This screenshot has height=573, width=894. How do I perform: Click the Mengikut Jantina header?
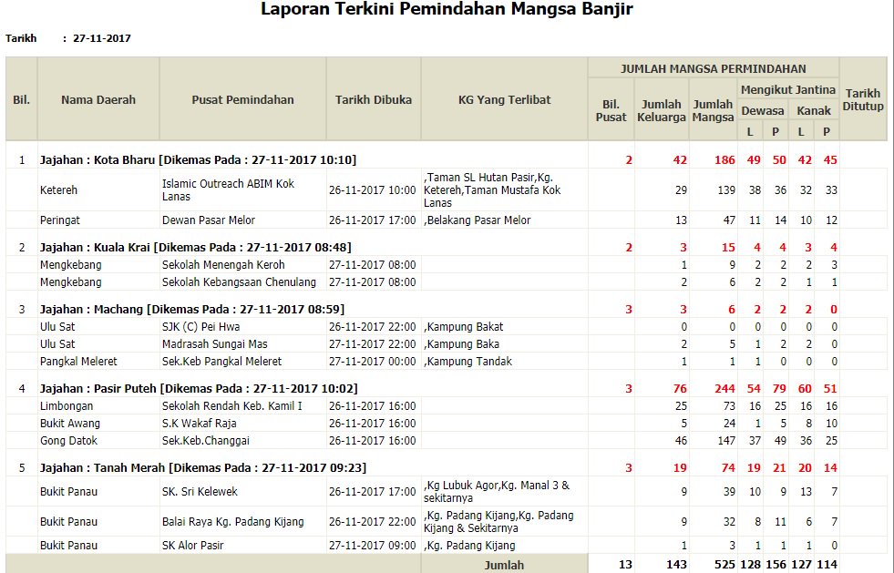point(788,89)
